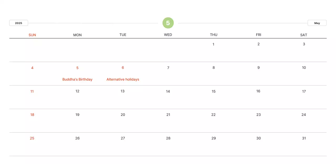This screenshot has width=336, height=164.
Task: Select the Buddha's Birthday holiday label
Action: pyautogui.click(x=77, y=79)
